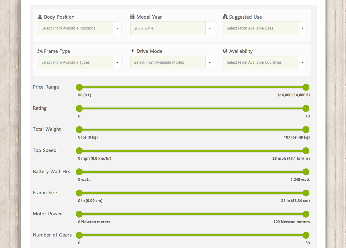Expand the Drive Mode dropdown arrow

coord(210,62)
